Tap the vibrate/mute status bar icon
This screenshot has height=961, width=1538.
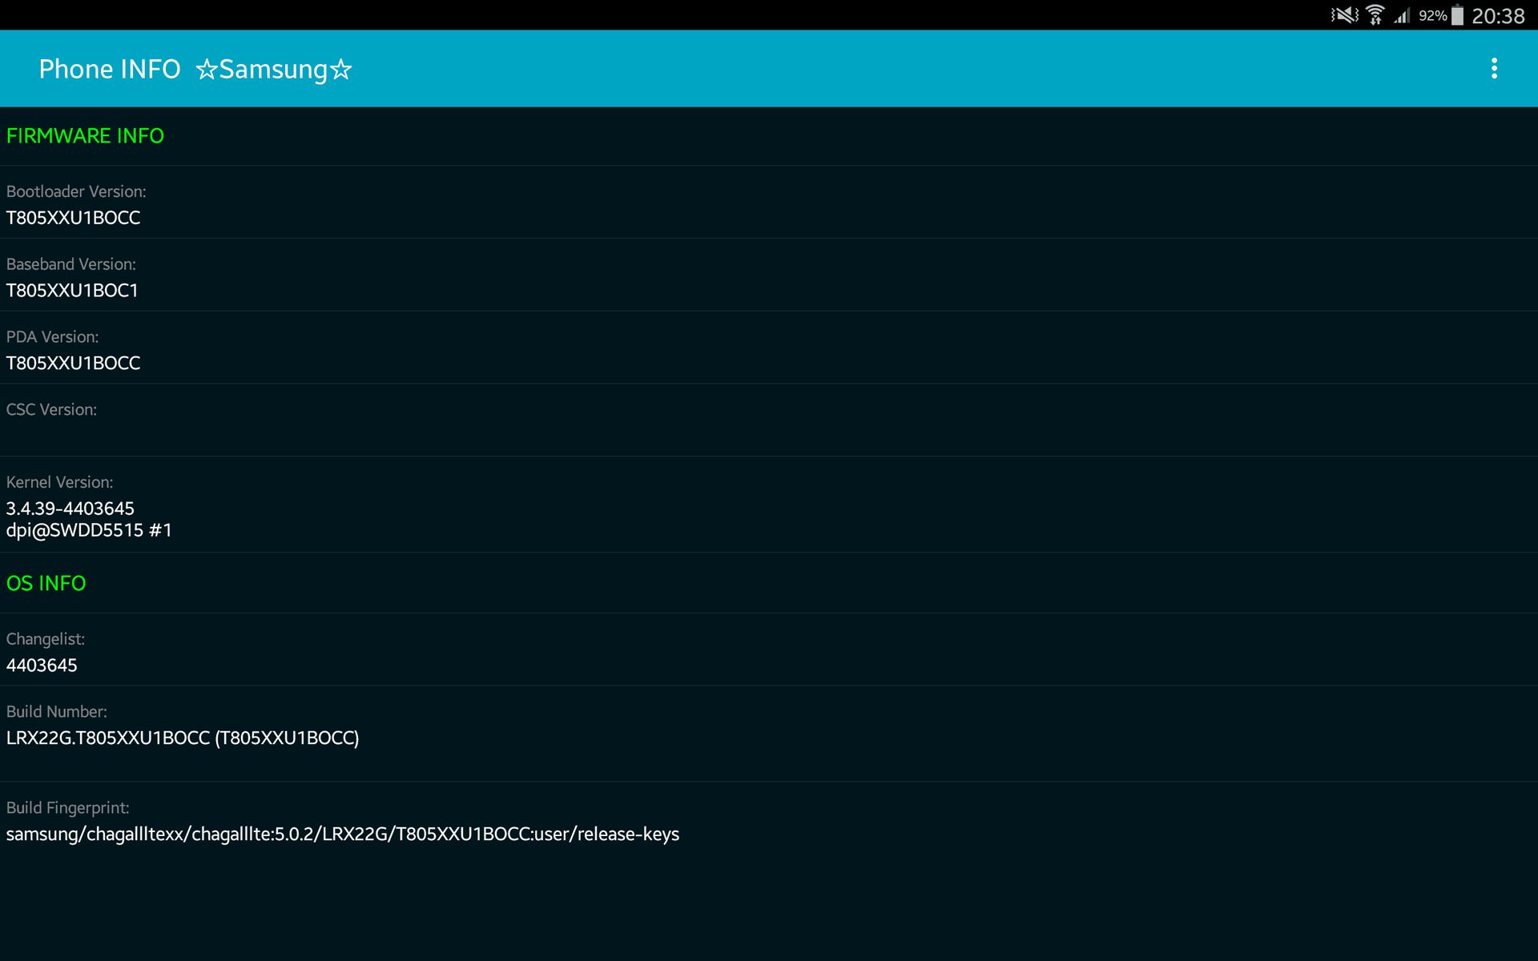(x=1345, y=15)
